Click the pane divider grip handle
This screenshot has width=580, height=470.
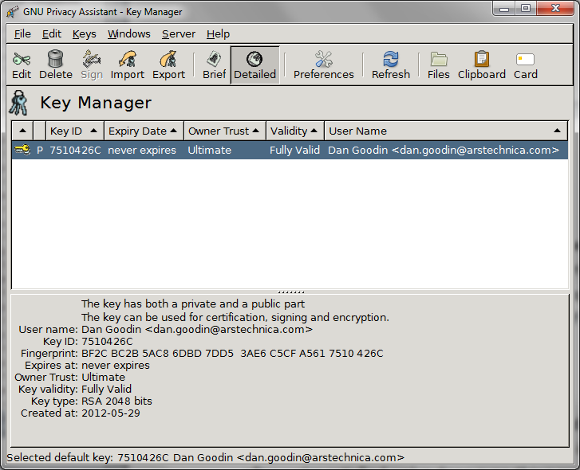[x=290, y=292]
